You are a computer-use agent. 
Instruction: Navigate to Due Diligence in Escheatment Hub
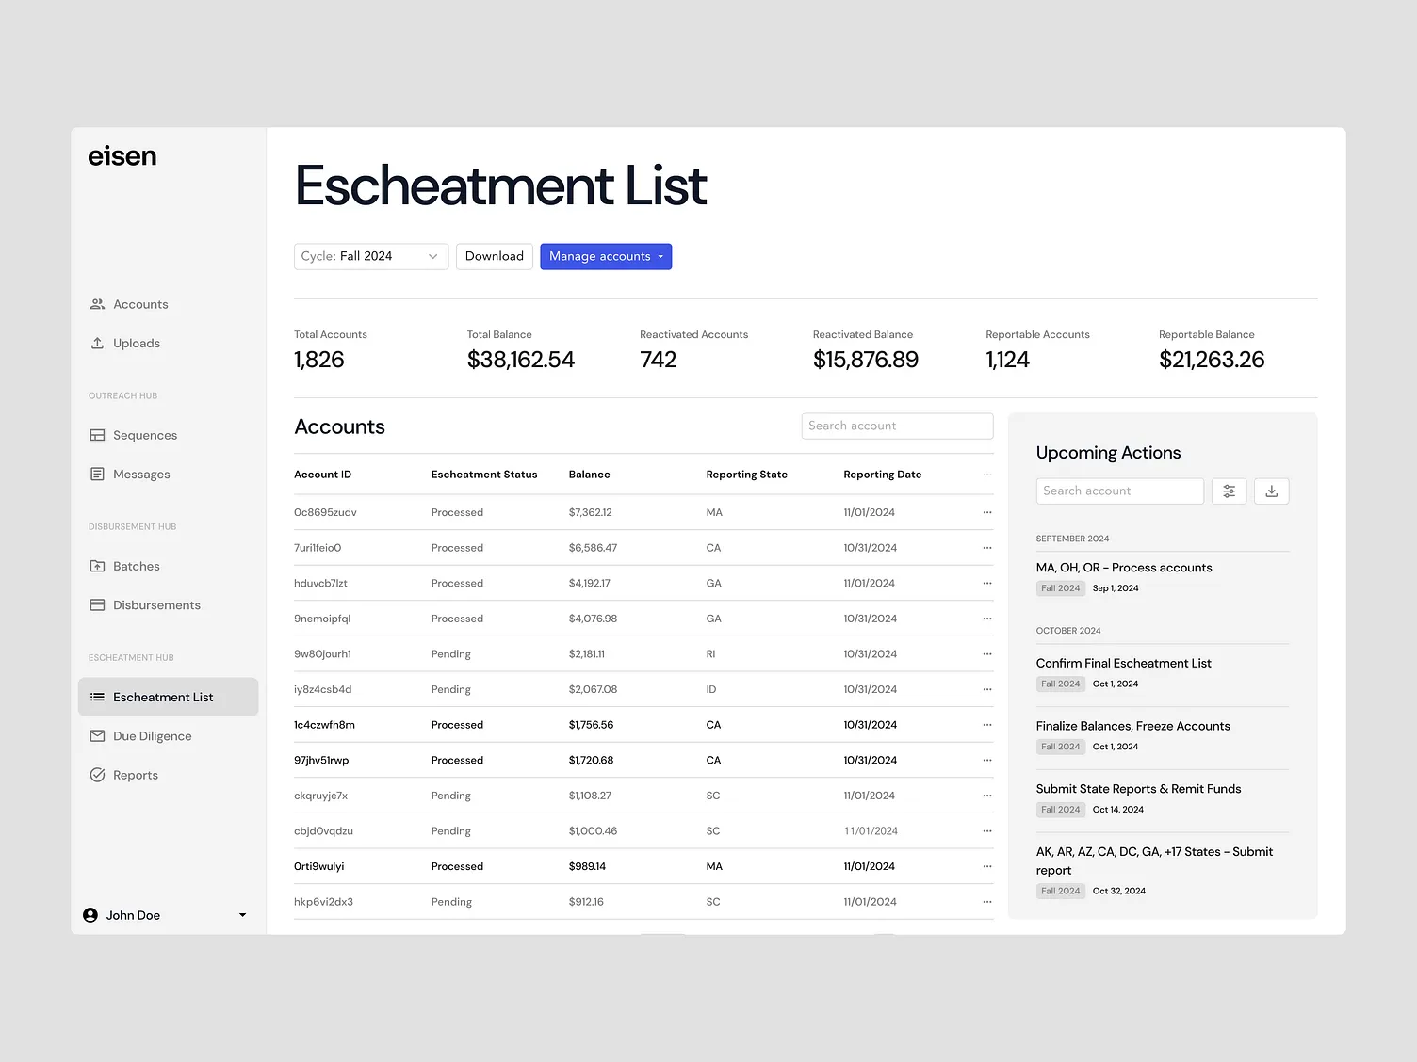click(152, 735)
